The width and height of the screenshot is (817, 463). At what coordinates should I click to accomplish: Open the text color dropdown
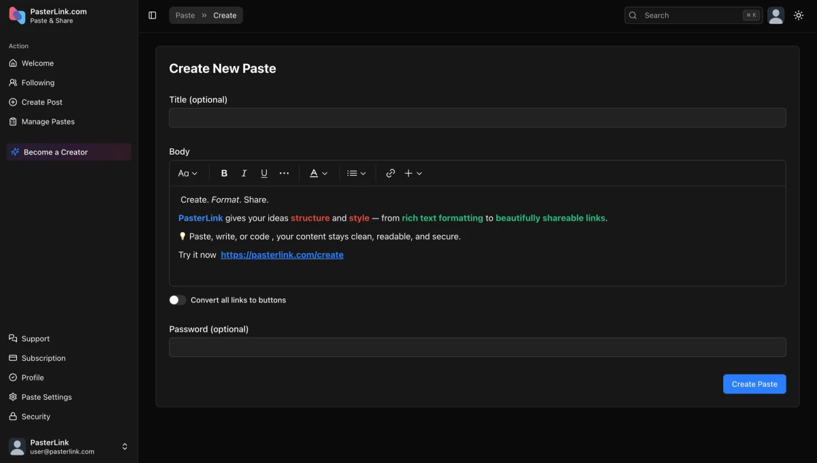point(319,174)
